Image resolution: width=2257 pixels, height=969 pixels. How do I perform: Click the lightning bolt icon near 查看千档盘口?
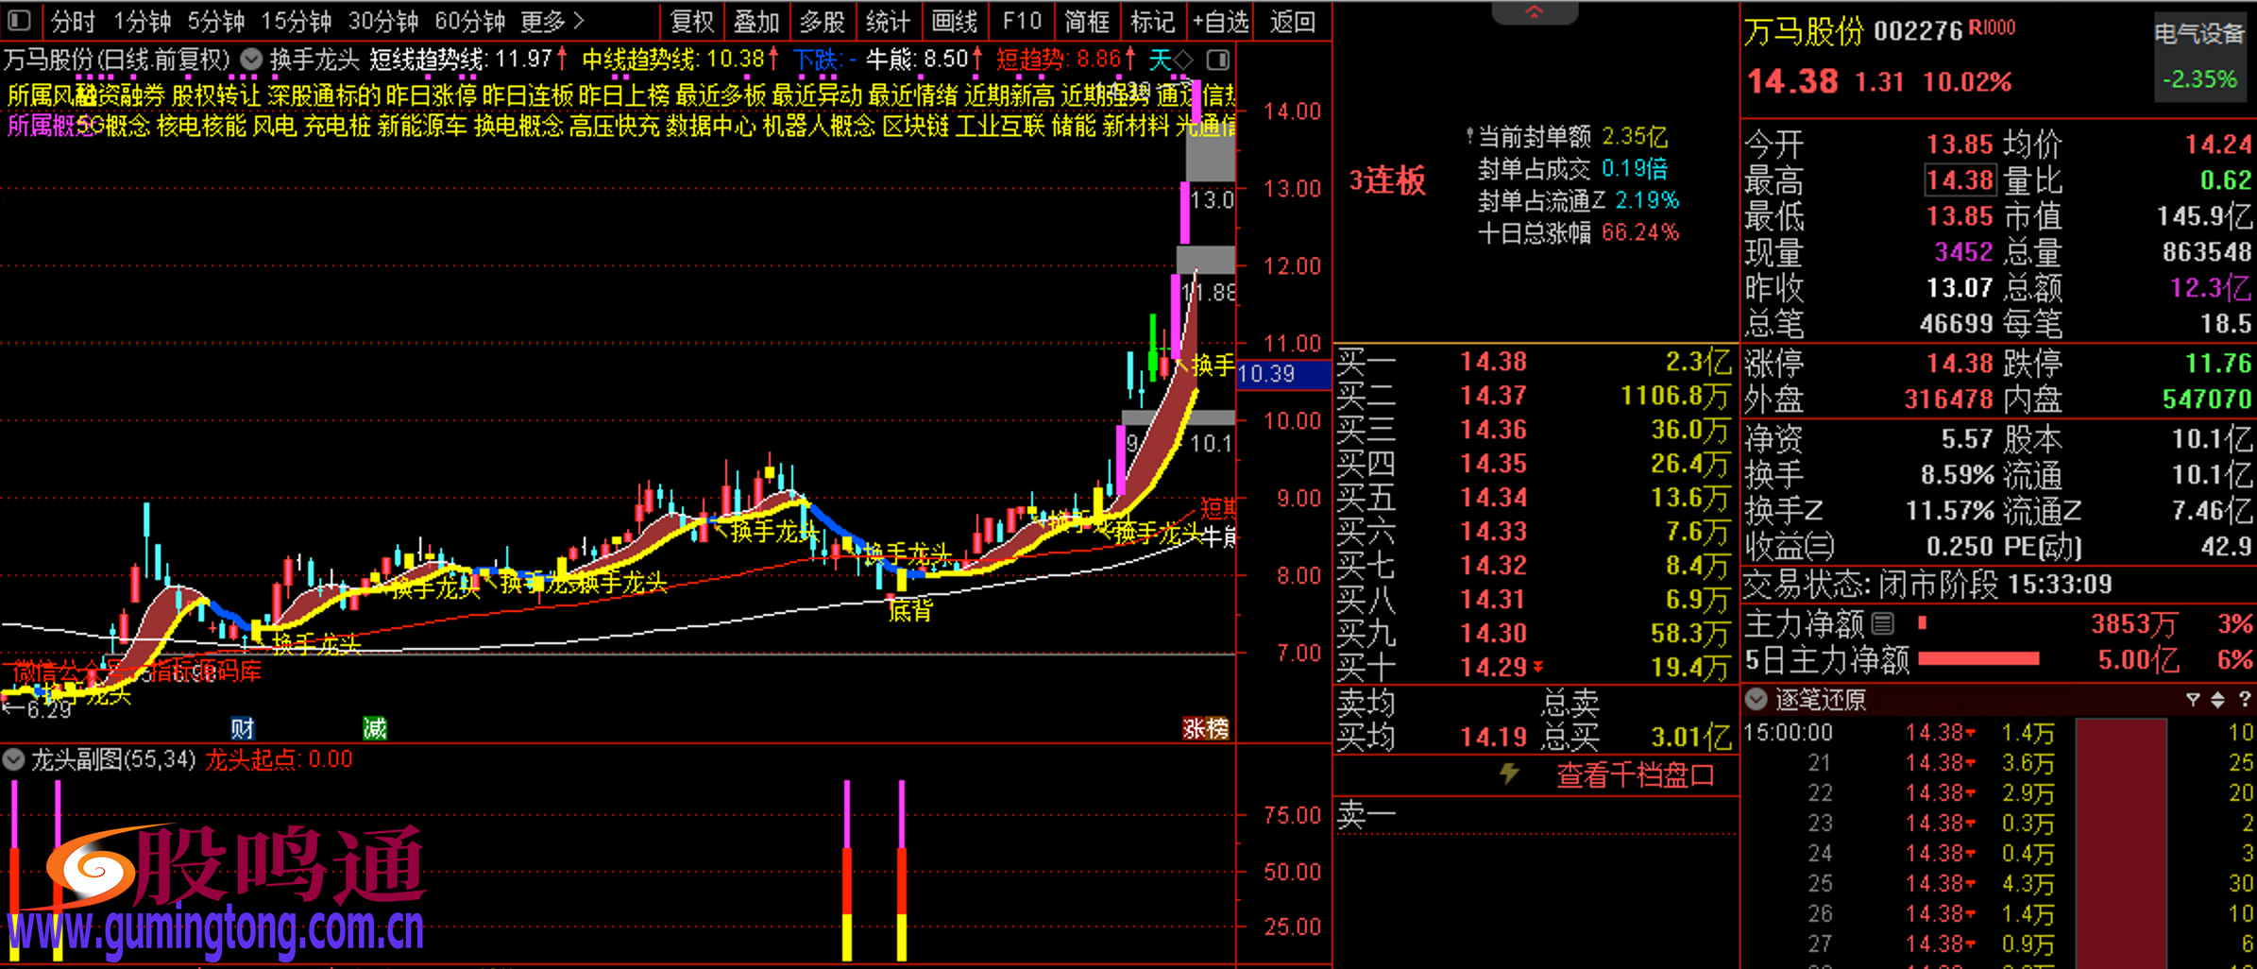pos(1509,774)
